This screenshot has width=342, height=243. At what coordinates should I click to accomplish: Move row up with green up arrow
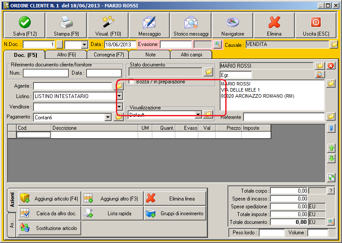click(x=331, y=148)
